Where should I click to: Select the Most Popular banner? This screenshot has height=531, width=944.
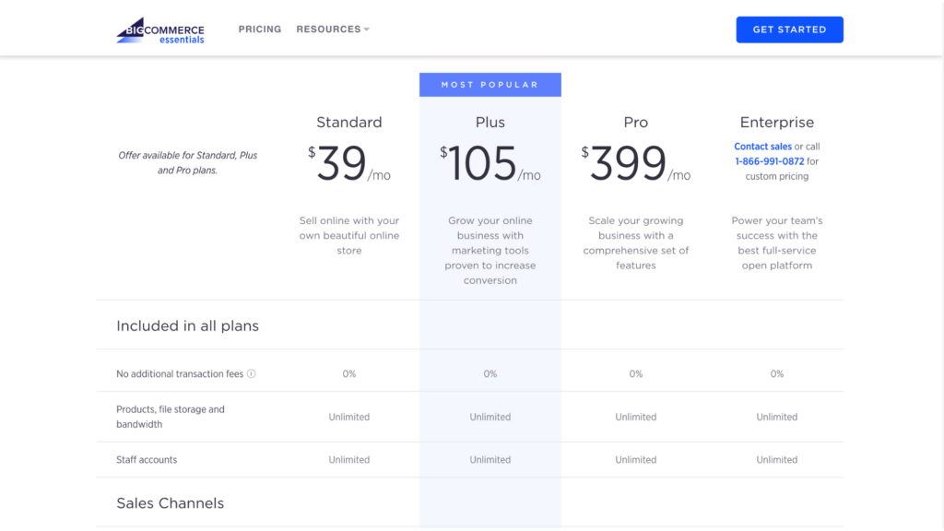coord(490,85)
